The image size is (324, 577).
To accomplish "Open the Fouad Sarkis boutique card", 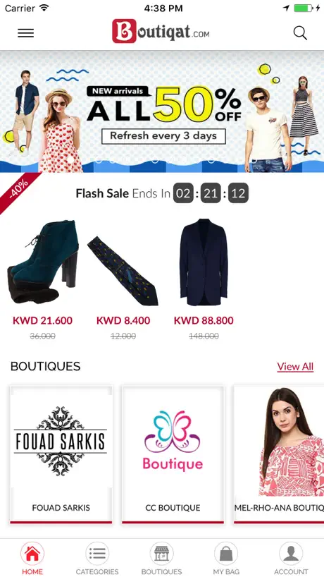I will coord(61,454).
